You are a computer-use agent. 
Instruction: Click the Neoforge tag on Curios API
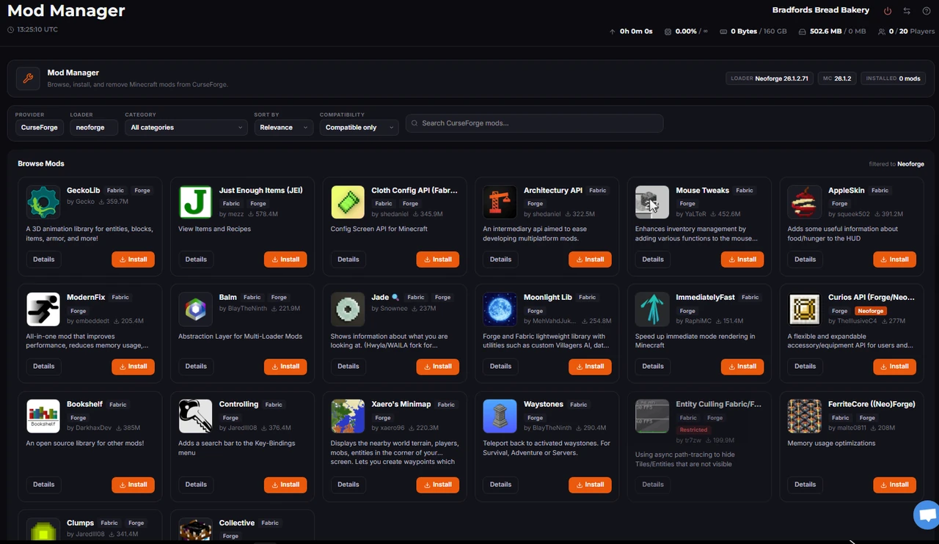point(871,311)
